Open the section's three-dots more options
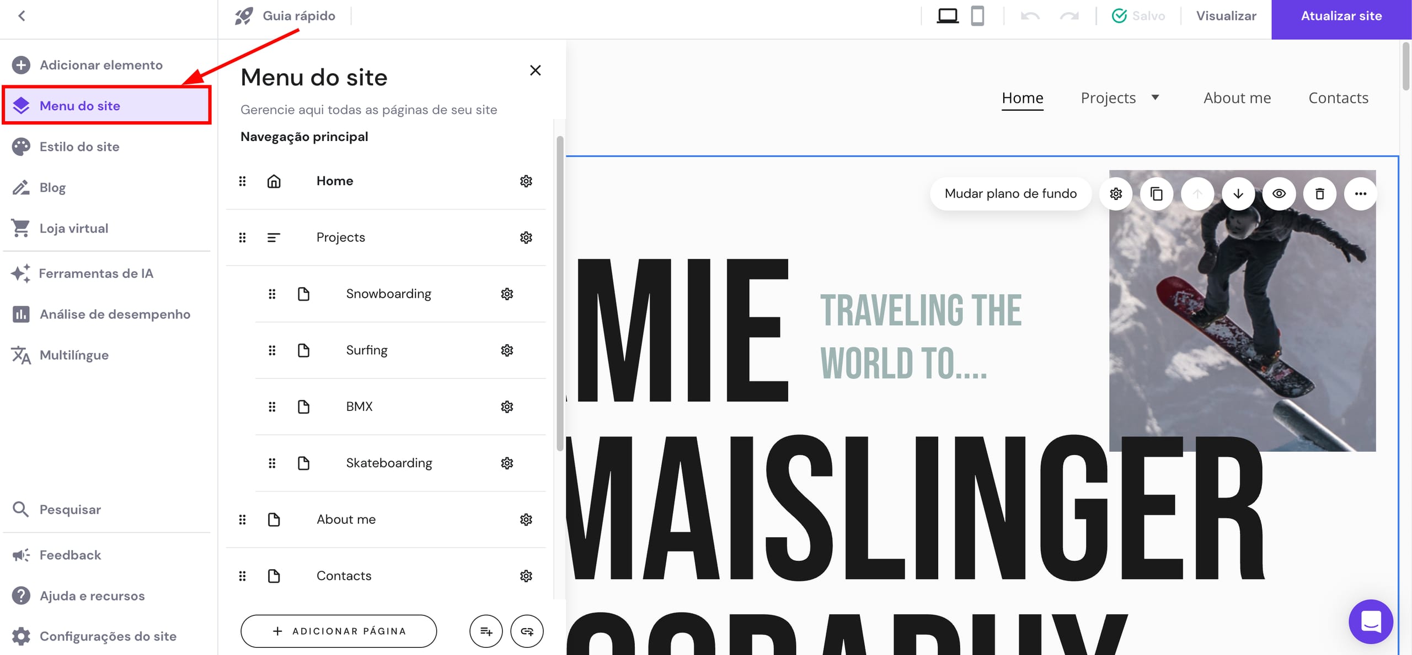 [x=1360, y=193]
